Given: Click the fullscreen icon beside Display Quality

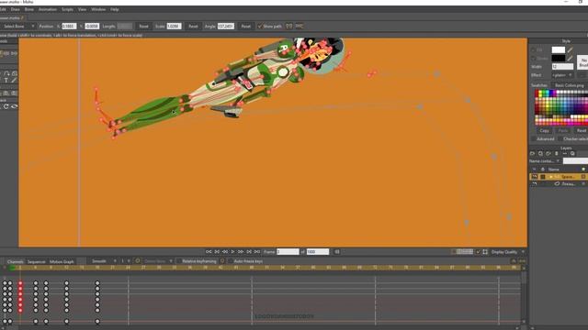Looking at the screenshot, I should 485,252.
